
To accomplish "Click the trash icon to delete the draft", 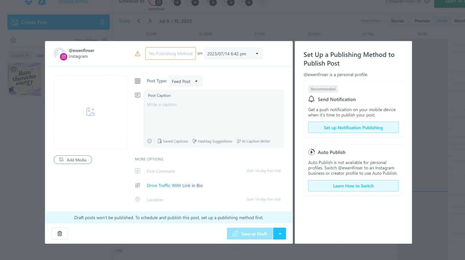I will pos(59,233).
